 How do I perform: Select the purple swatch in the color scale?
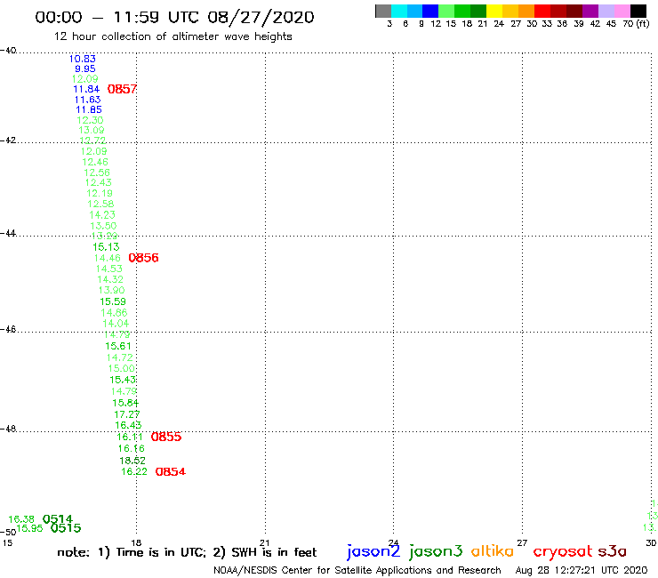(x=590, y=11)
